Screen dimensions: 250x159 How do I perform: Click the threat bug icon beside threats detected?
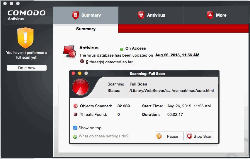pos(82,61)
